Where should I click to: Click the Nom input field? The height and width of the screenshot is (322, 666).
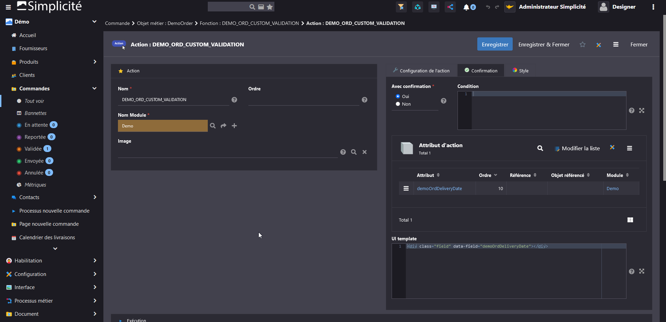tap(173, 100)
